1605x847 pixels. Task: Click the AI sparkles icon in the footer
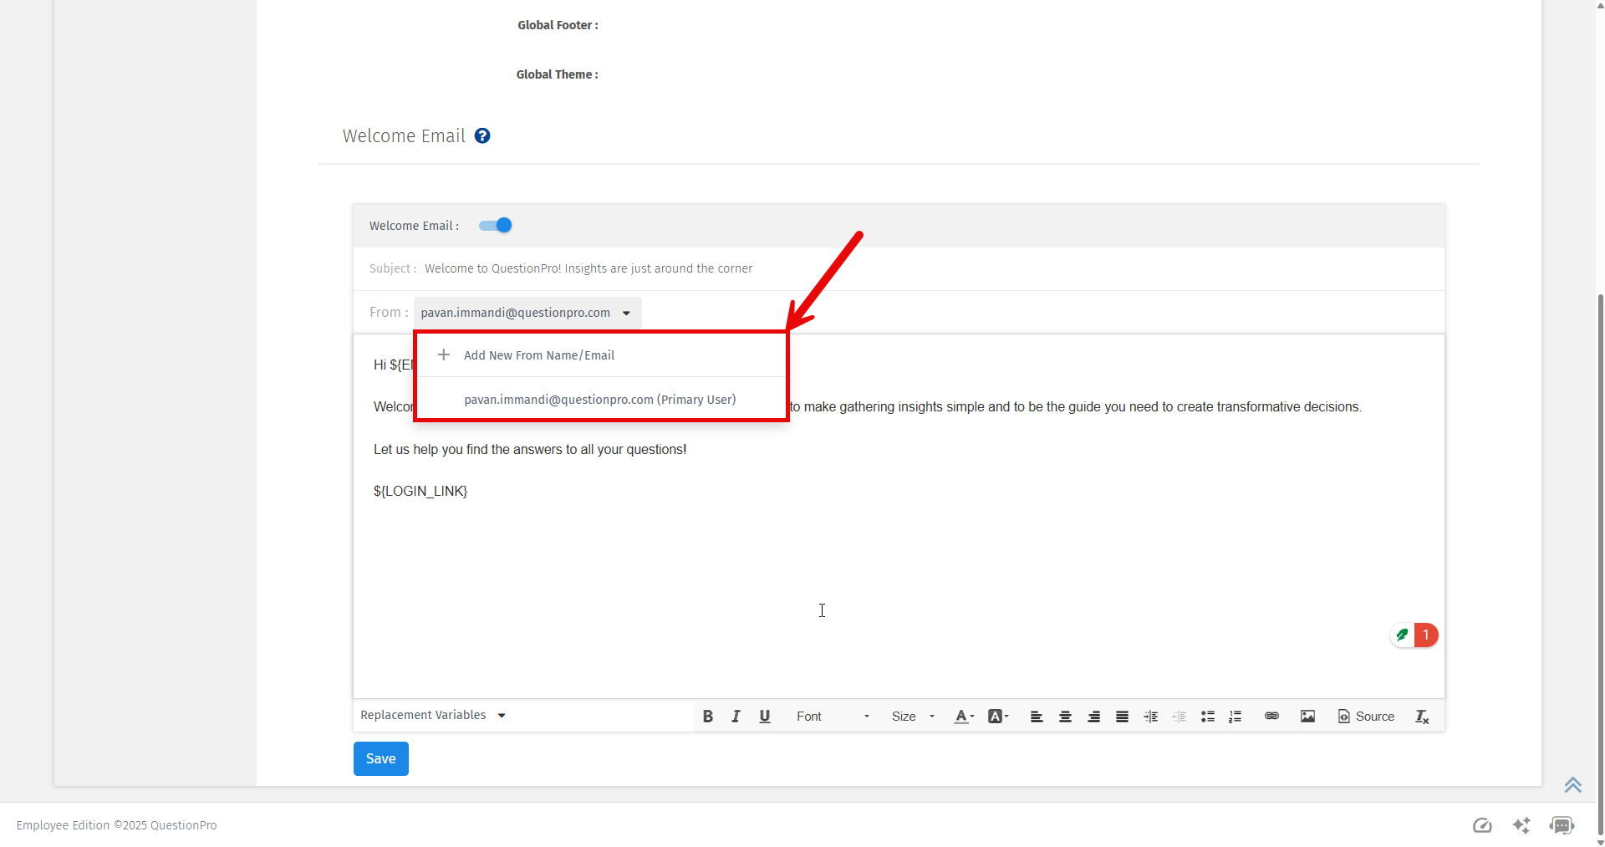pos(1522,825)
